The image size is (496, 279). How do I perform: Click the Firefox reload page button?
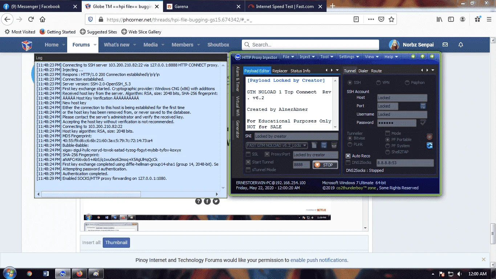click(31, 19)
